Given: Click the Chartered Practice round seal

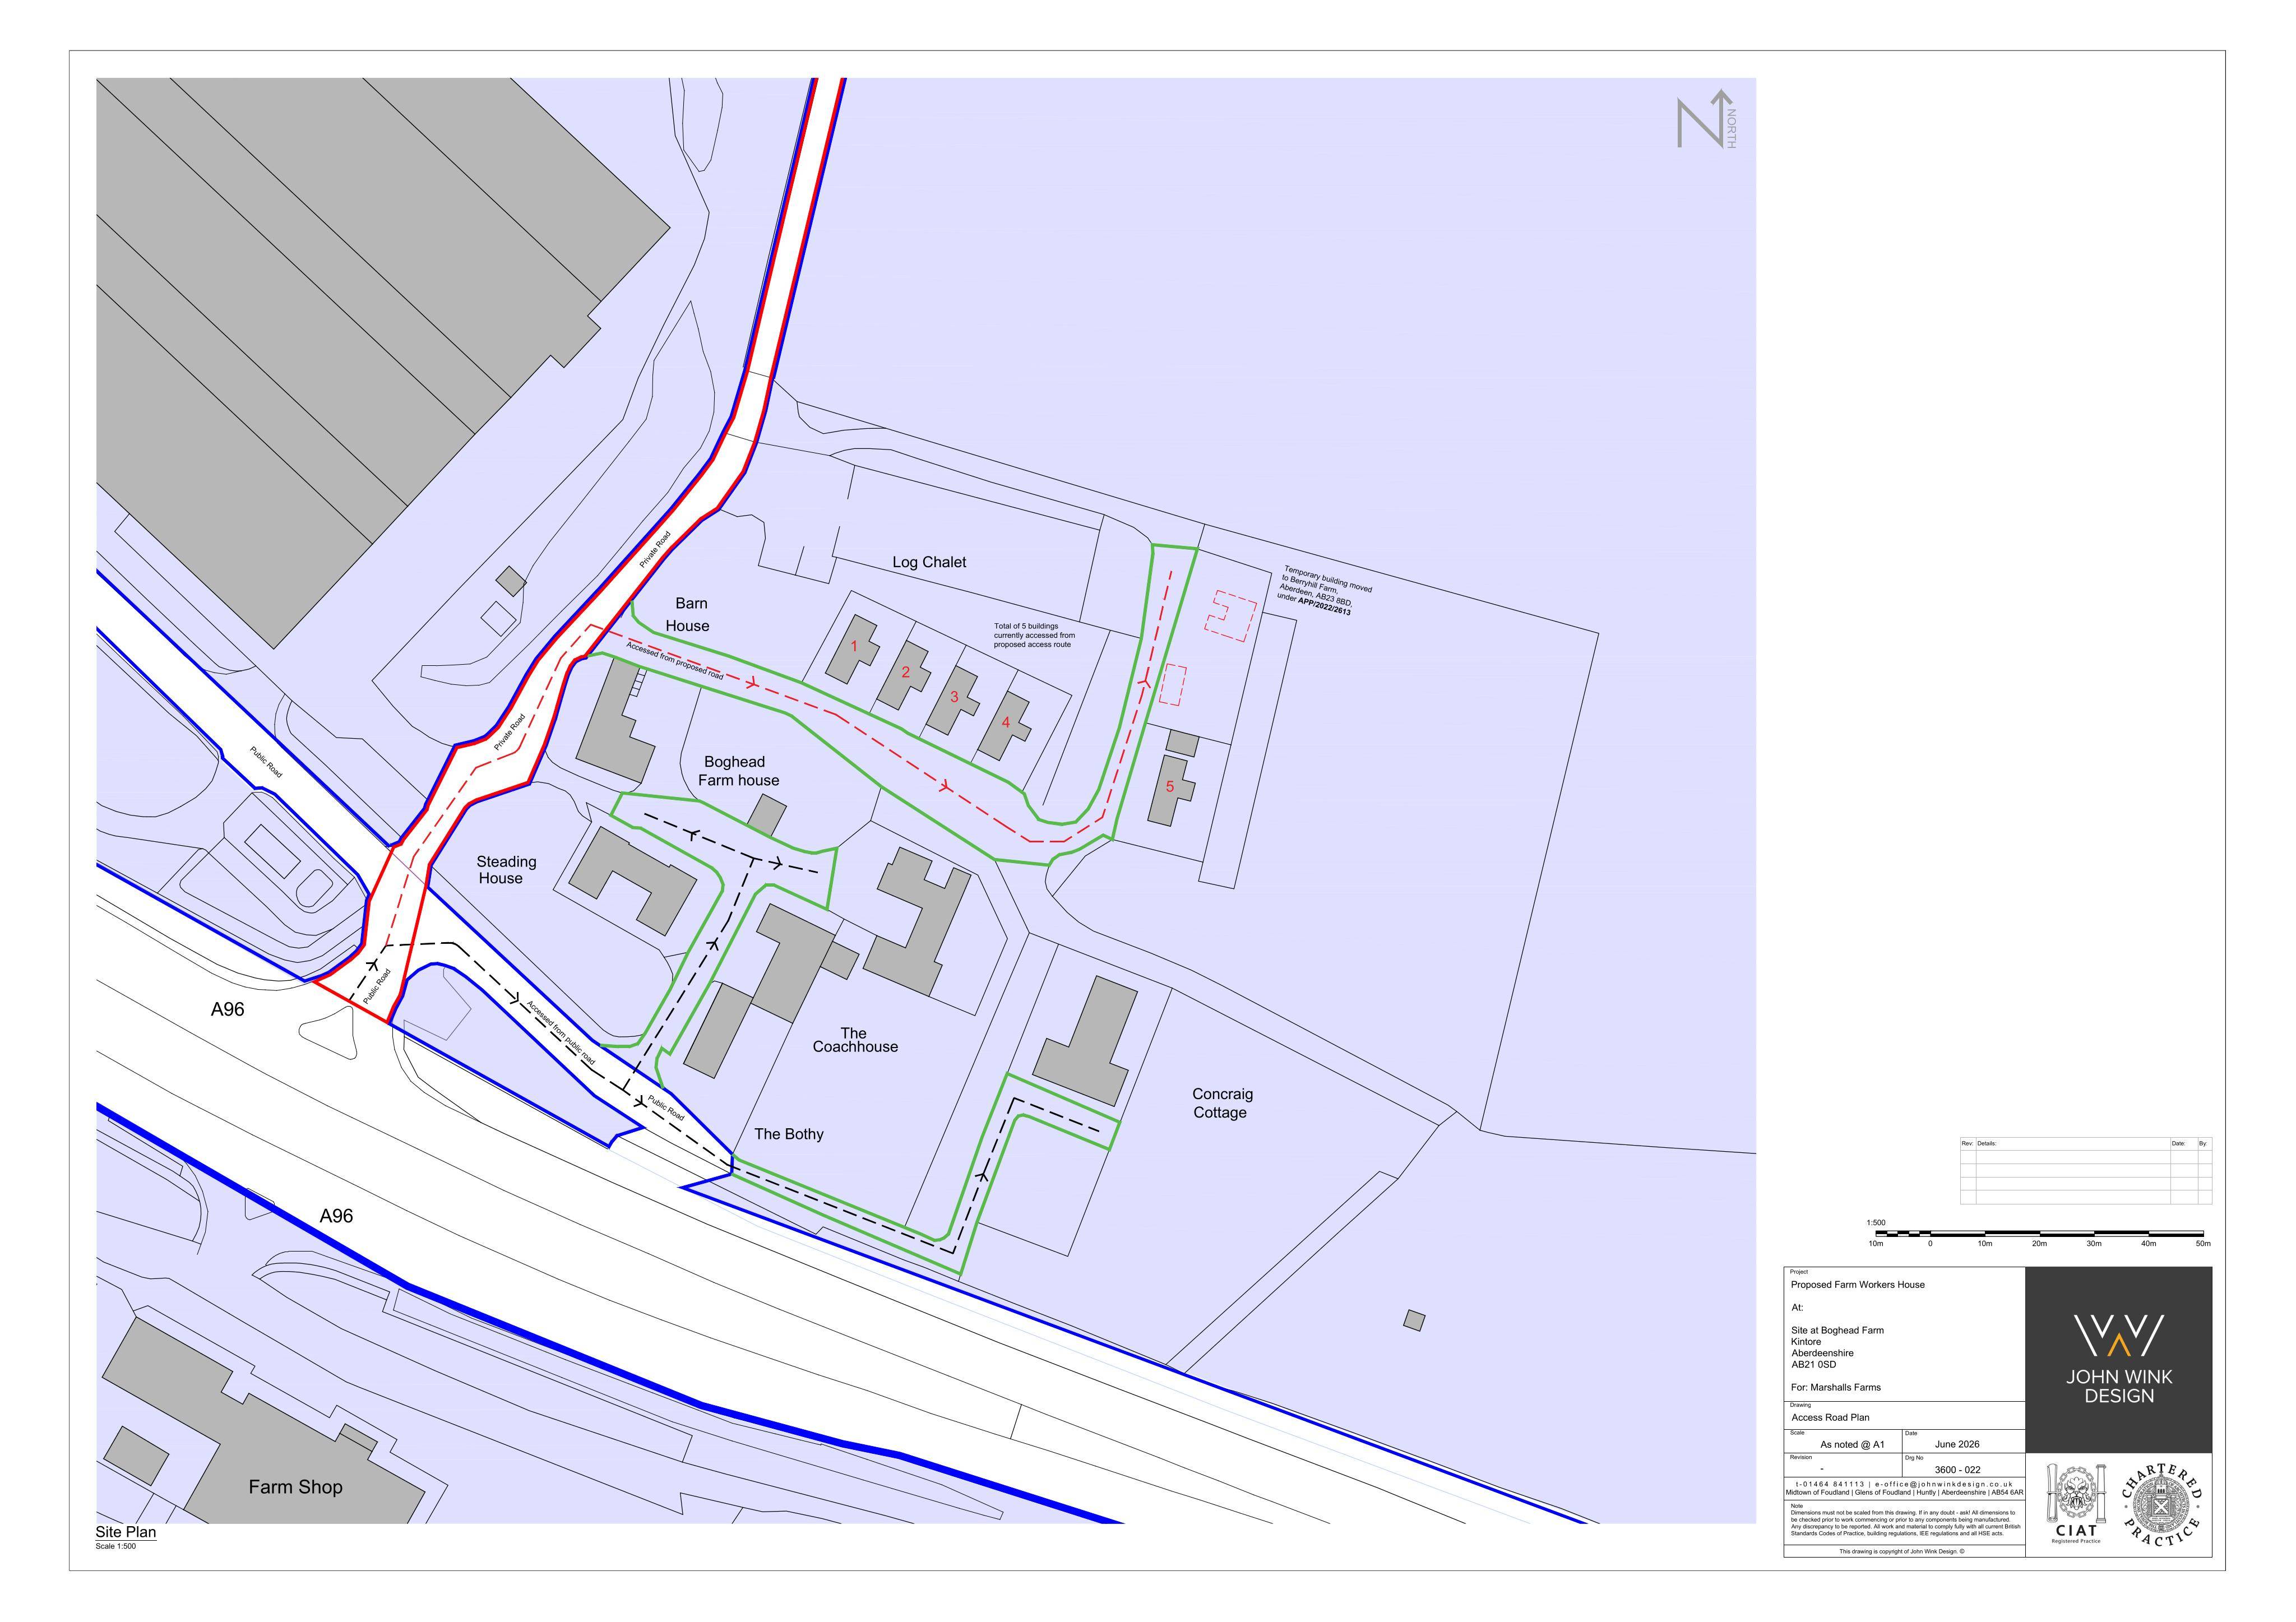Looking at the screenshot, I should (x=2161, y=1503).
